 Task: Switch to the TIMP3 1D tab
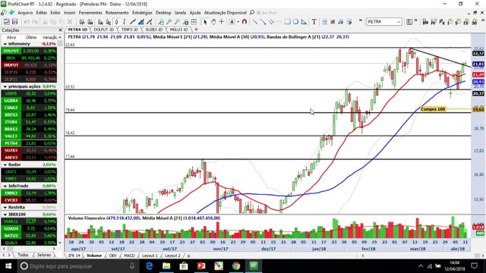[x=129, y=30]
